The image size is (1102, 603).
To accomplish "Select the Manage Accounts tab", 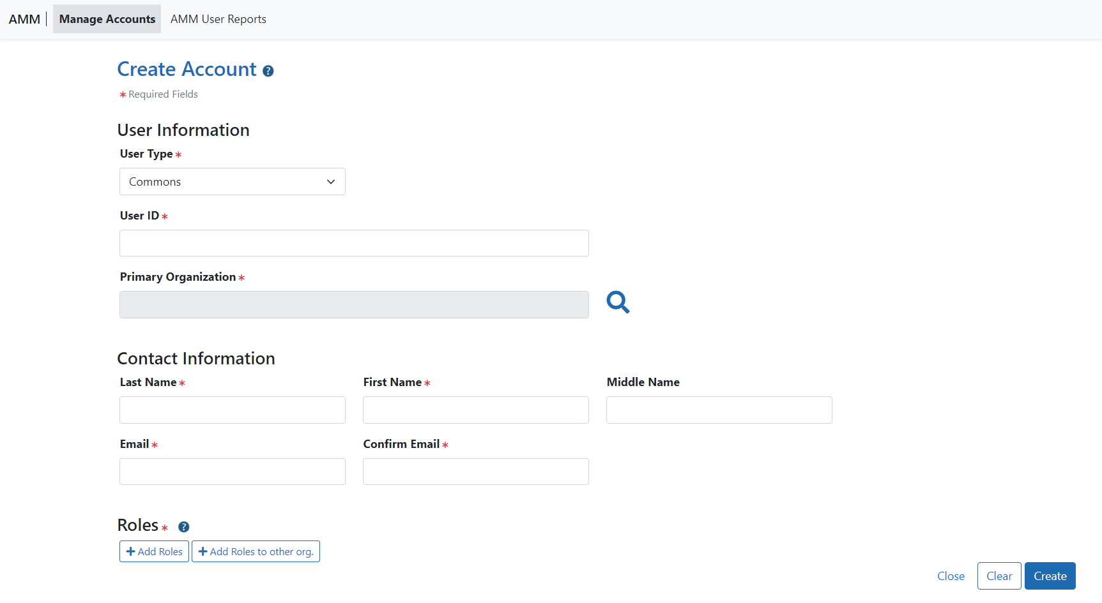I will 107,19.
